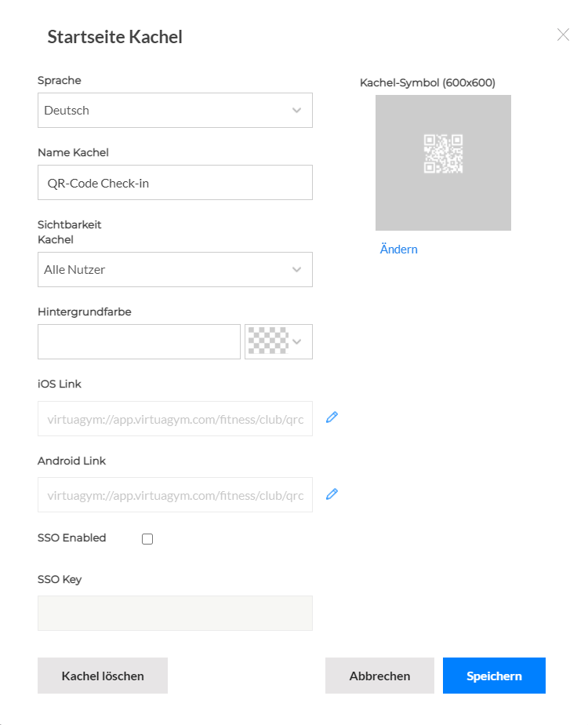Viewport: 588px width, 725px height.
Task: Click the chevron on the Deutsch selector
Action: click(x=297, y=110)
